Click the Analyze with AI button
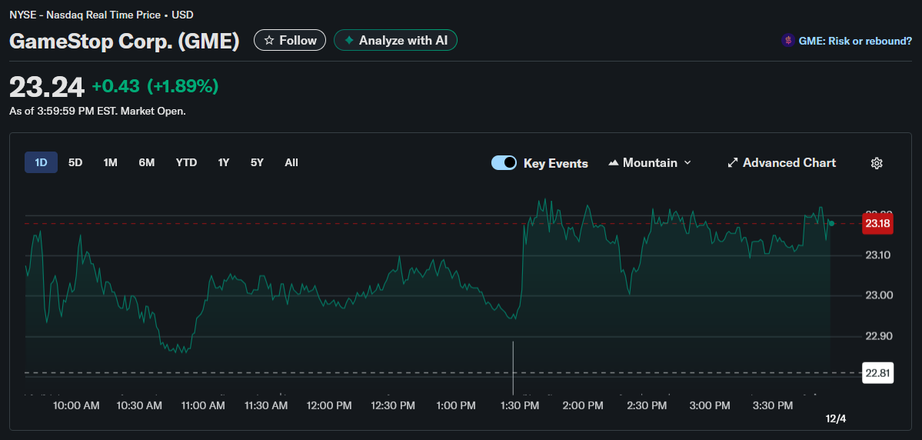Image resolution: width=922 pixels, height=440 pixels. pyautogui.click(x=395, y=40)
